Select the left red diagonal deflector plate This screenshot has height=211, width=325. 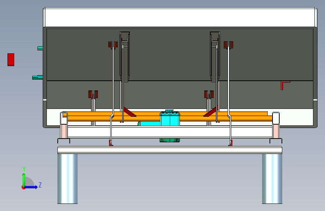130,112
